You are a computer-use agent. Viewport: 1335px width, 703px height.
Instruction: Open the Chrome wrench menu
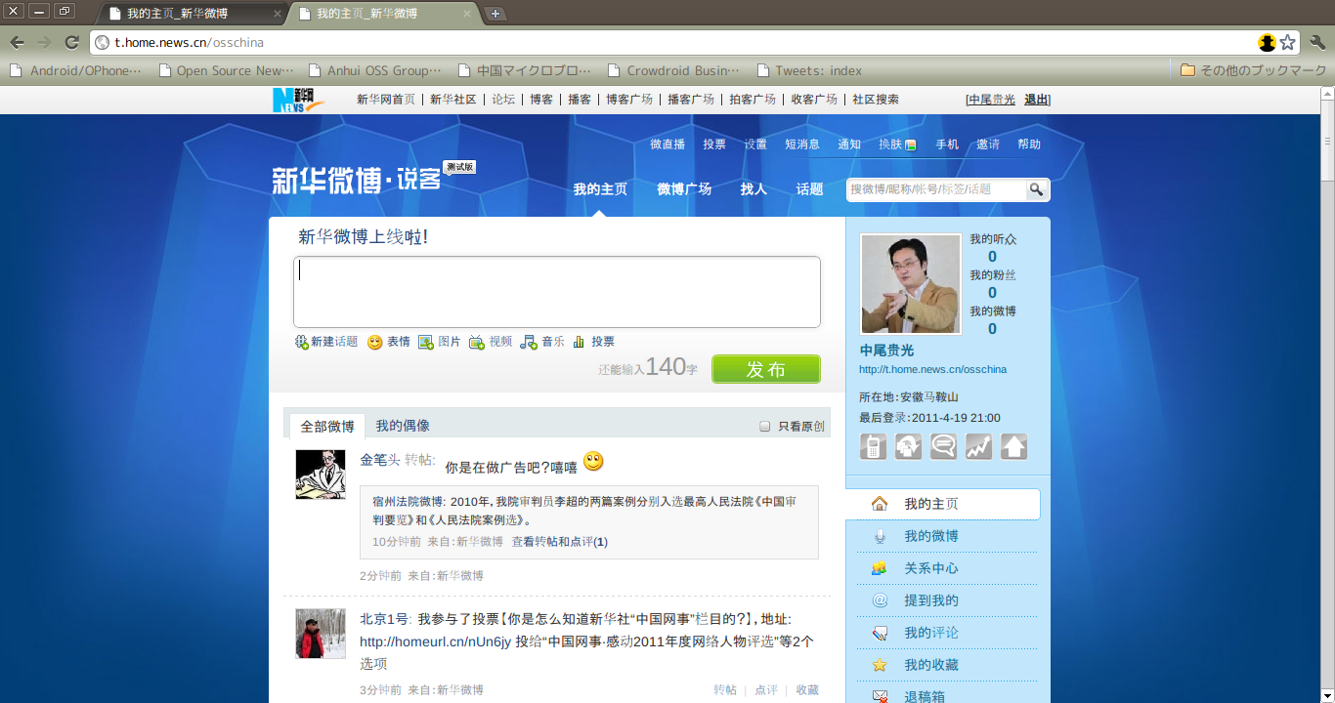(1316, 42)
